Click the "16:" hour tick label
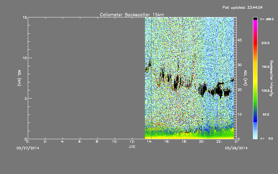 coord(167,142)
